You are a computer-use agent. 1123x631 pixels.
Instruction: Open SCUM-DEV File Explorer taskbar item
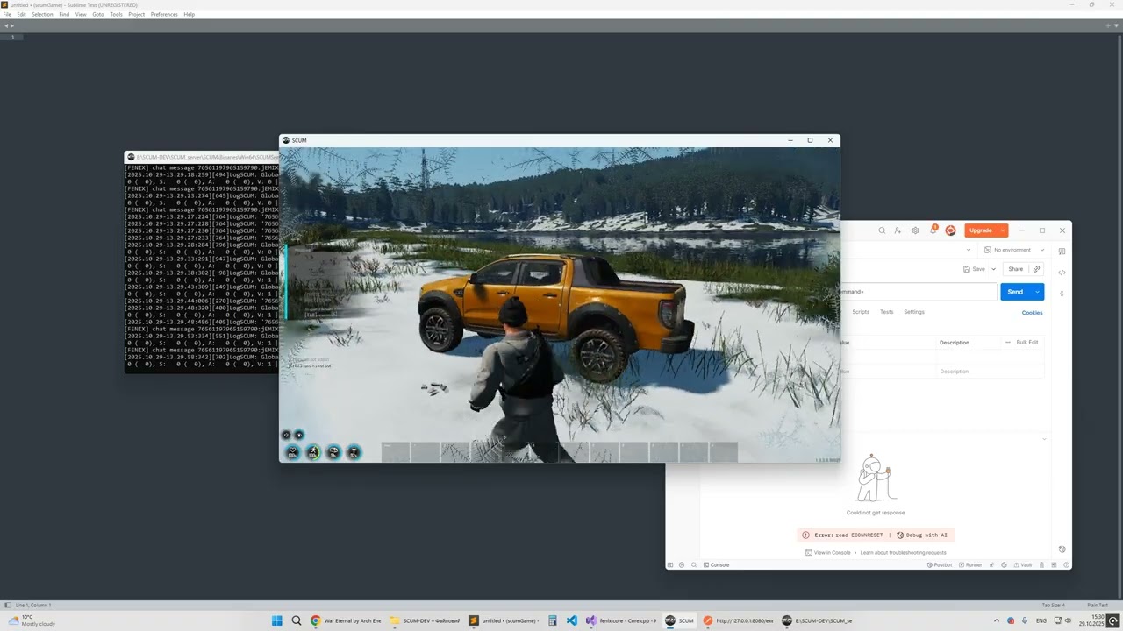[x=426, y=620]
